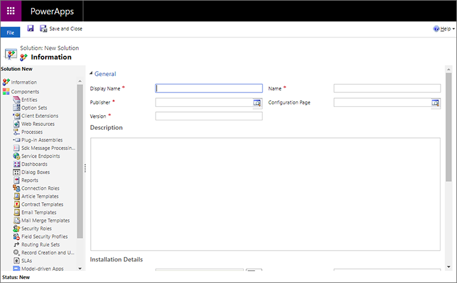Click main form scroll down arrow

(x=449, y=267)
